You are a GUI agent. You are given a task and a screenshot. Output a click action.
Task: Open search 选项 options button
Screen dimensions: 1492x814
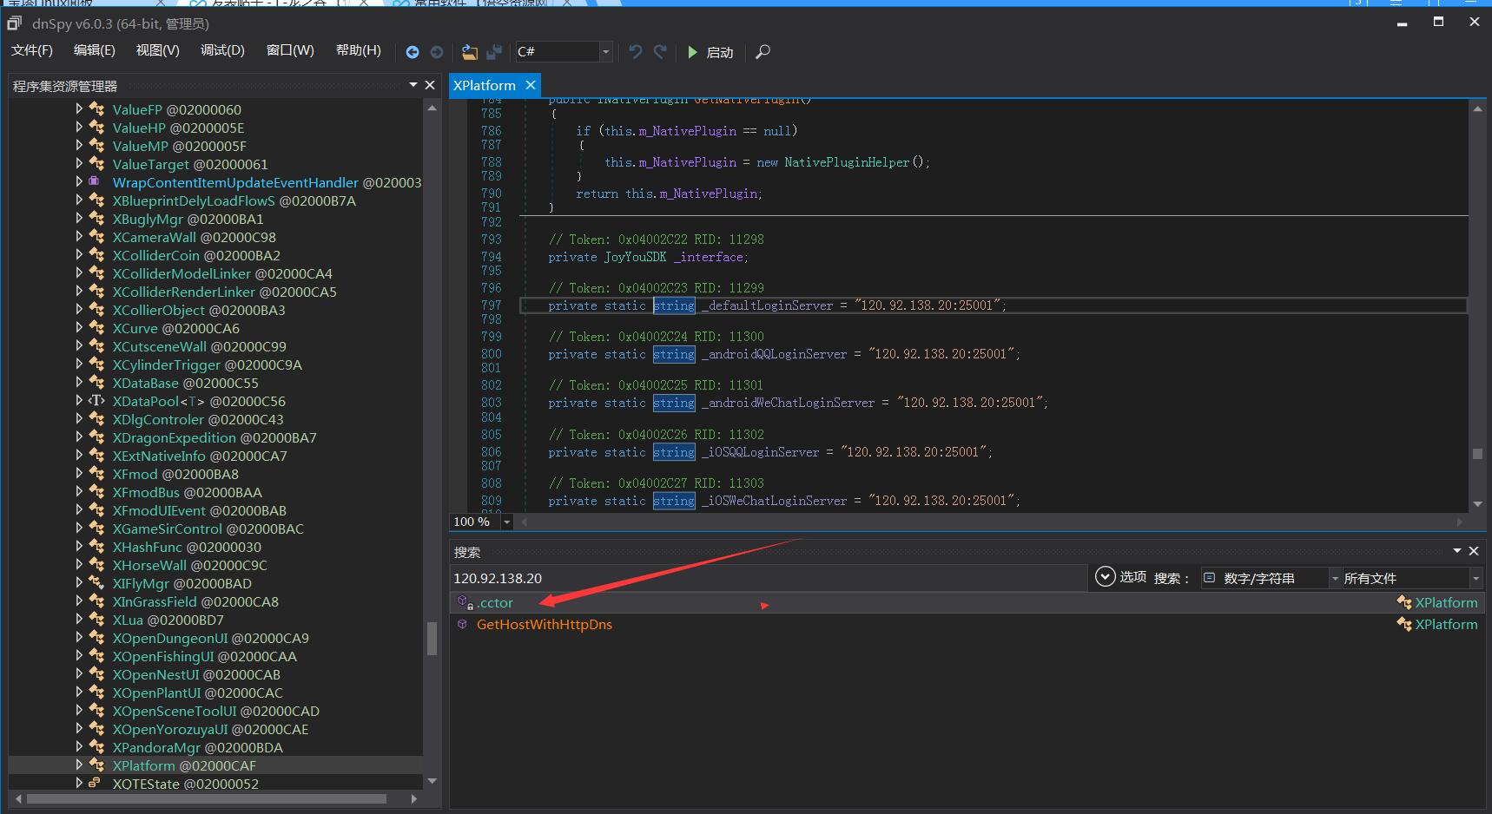point(1120,577)
